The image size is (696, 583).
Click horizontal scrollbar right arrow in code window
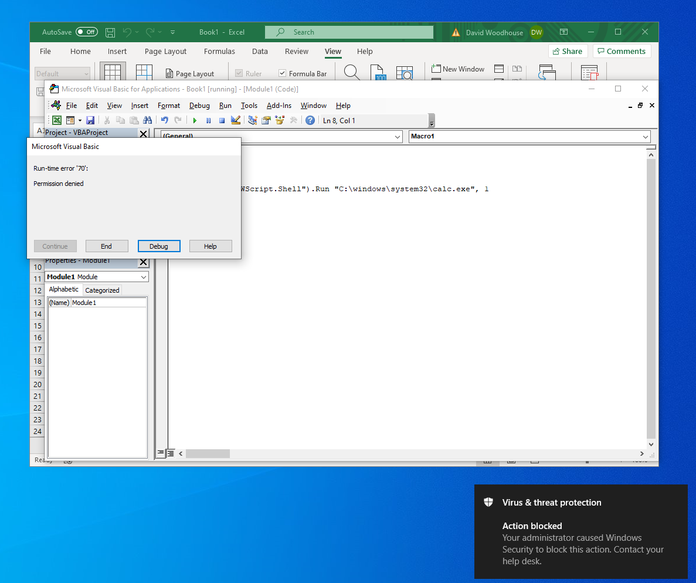click(x=642, y=453)
